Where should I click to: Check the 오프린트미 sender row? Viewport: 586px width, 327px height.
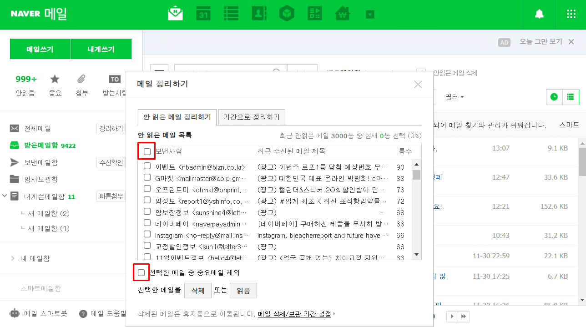[147, 189]
